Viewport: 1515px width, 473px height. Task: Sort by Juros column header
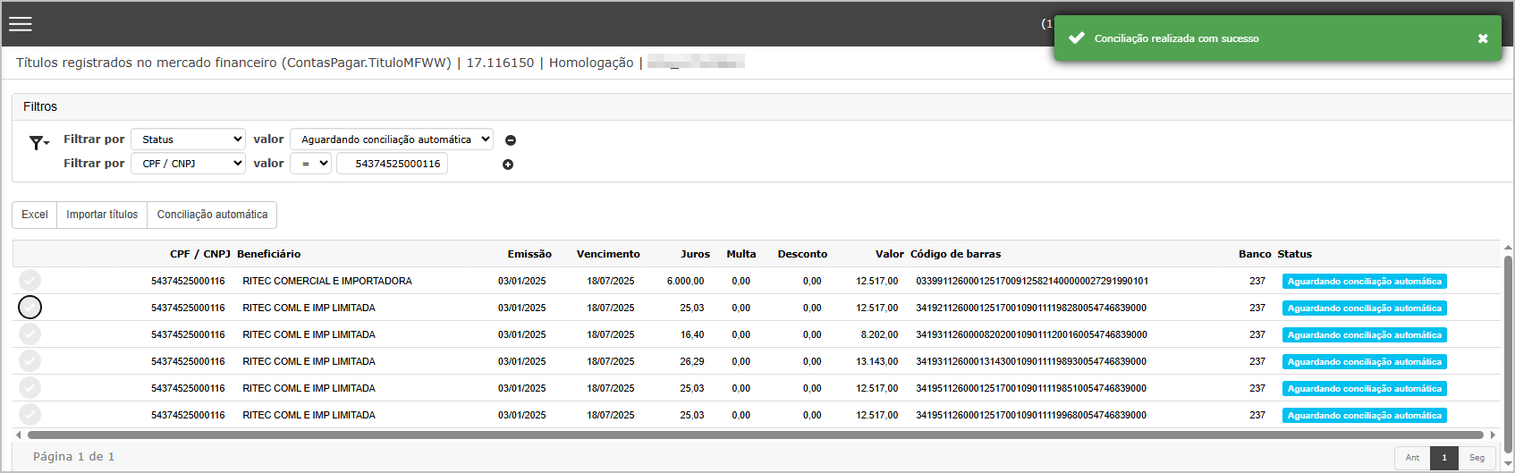click(695, 254)
